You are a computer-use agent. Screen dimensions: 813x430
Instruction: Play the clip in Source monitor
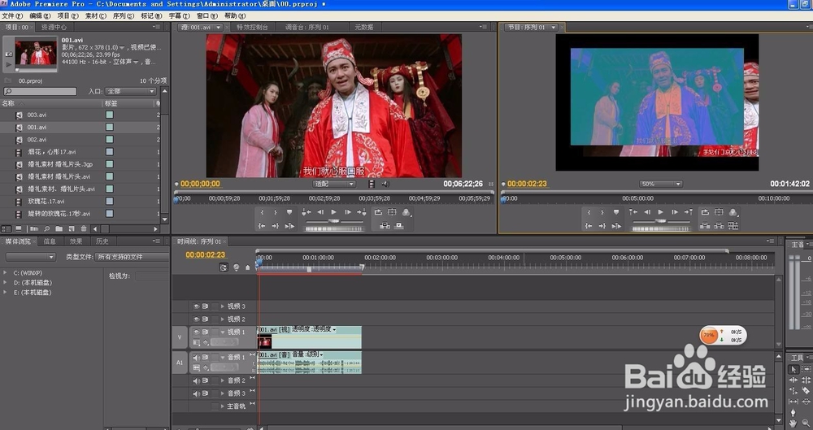pyautogui.click(x=334, y=212)
